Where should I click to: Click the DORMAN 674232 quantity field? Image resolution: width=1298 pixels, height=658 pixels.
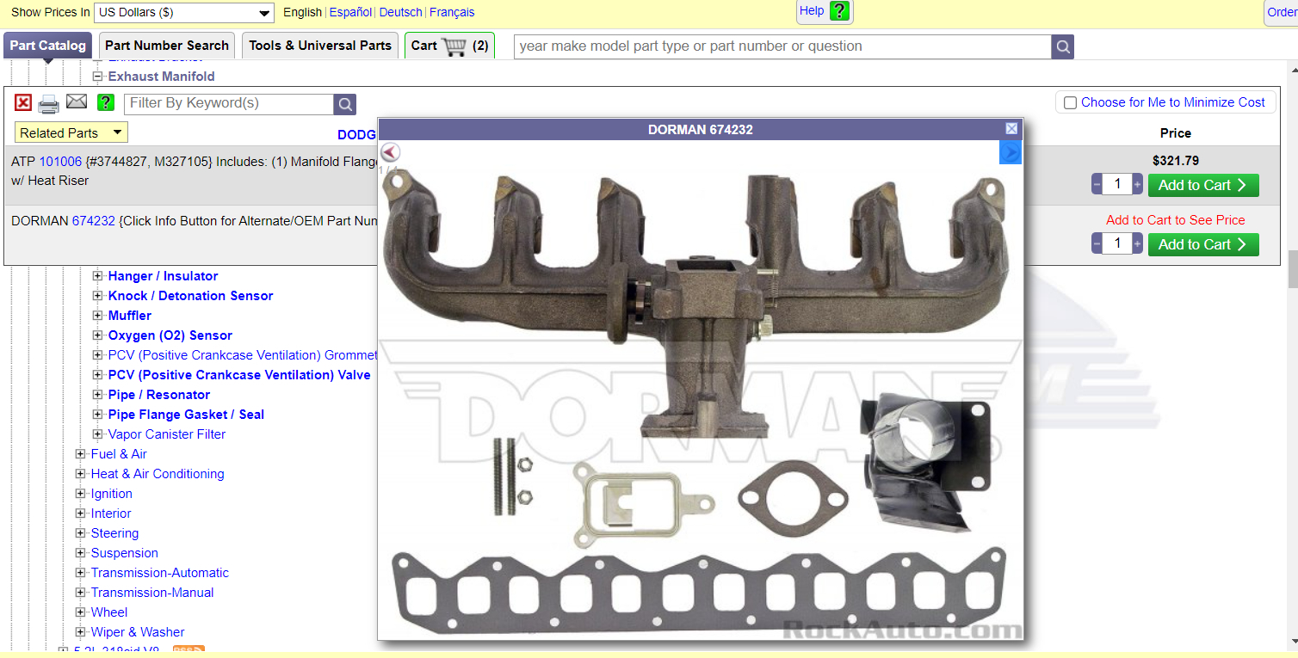(x=1117, y=244)
